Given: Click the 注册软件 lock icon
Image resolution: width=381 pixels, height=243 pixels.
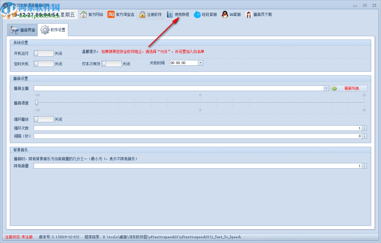Looking at the screenshot, I should pos(142,14).
